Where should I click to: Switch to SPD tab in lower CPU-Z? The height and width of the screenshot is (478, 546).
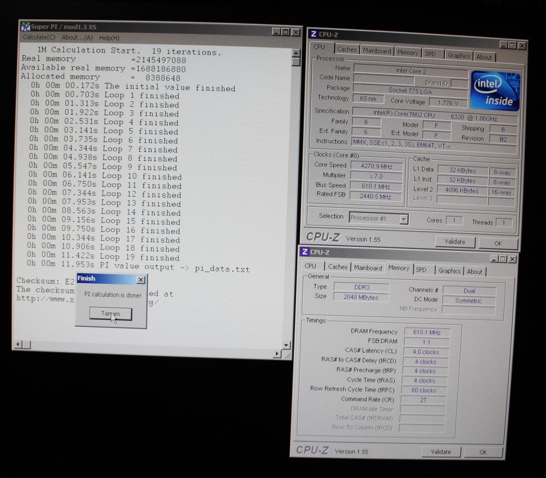tap(421, 270)
